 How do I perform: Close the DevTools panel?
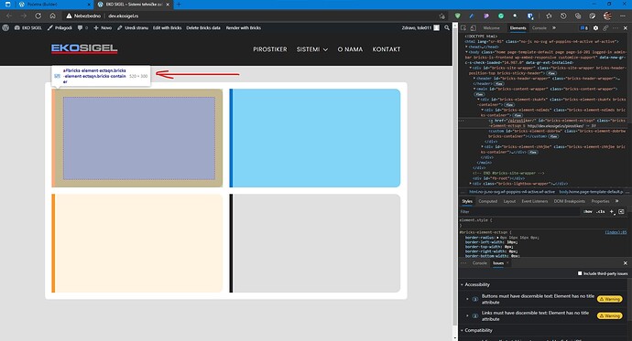(x=626, y=27)
